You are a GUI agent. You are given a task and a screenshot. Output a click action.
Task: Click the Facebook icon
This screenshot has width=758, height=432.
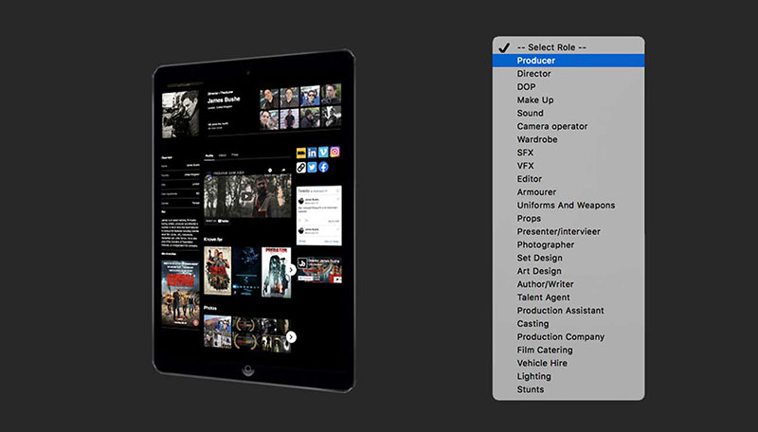(x=323, y=168)
